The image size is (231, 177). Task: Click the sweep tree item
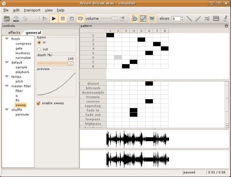click(x=21, y=105)
